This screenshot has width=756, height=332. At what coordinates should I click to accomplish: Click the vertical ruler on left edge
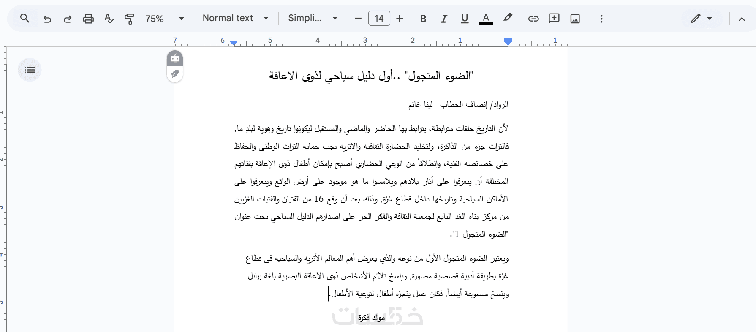click(3, 189)
